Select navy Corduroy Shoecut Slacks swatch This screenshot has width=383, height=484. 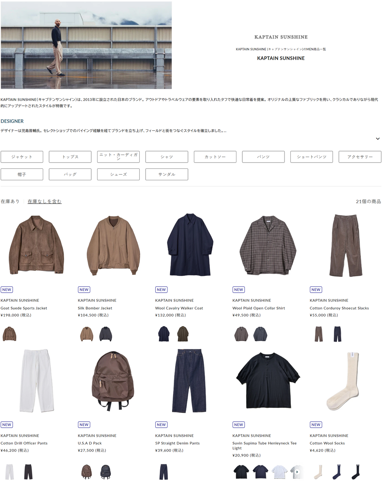[337, 334]
